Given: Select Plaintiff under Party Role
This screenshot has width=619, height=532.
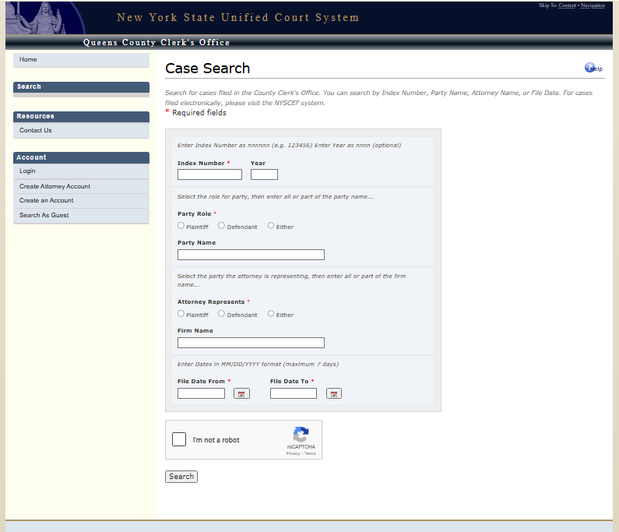Looking at the screenshot, I should coord(181,226).
